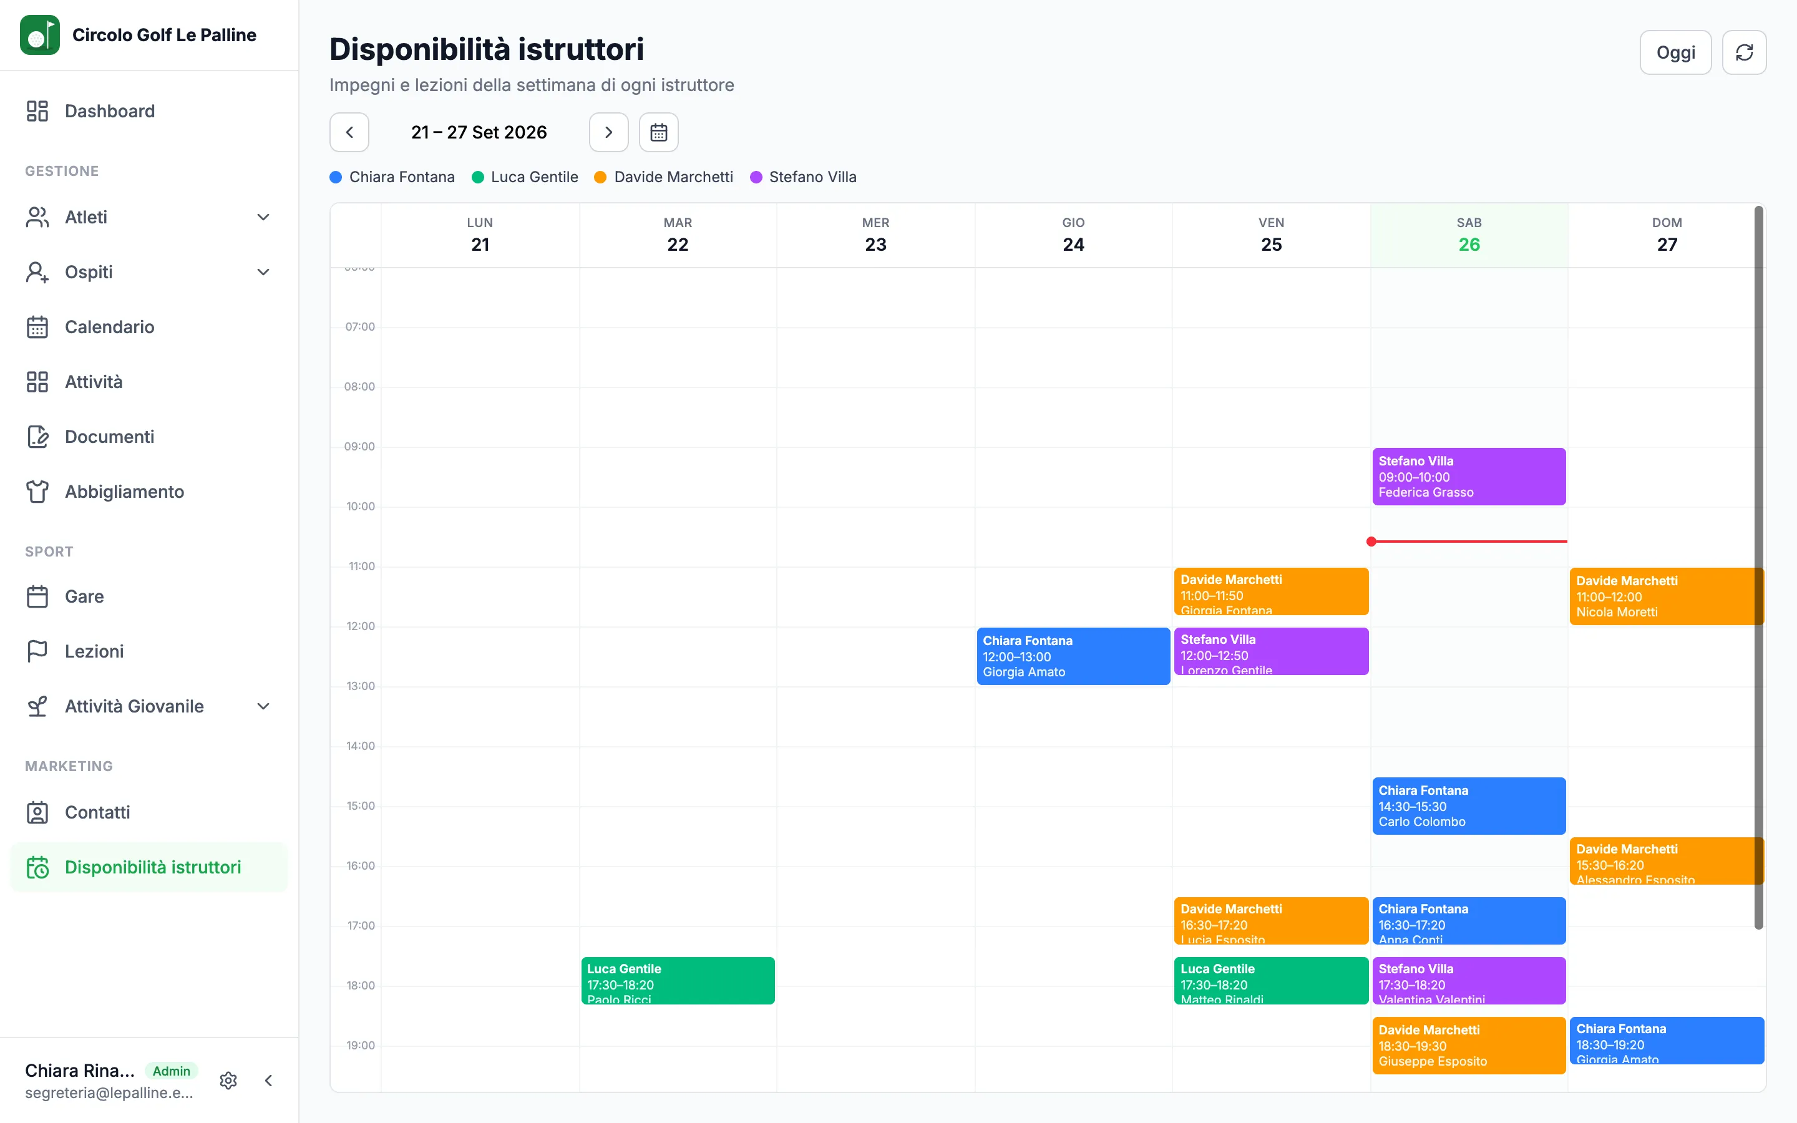Open the Calendario section

point(149,327)
